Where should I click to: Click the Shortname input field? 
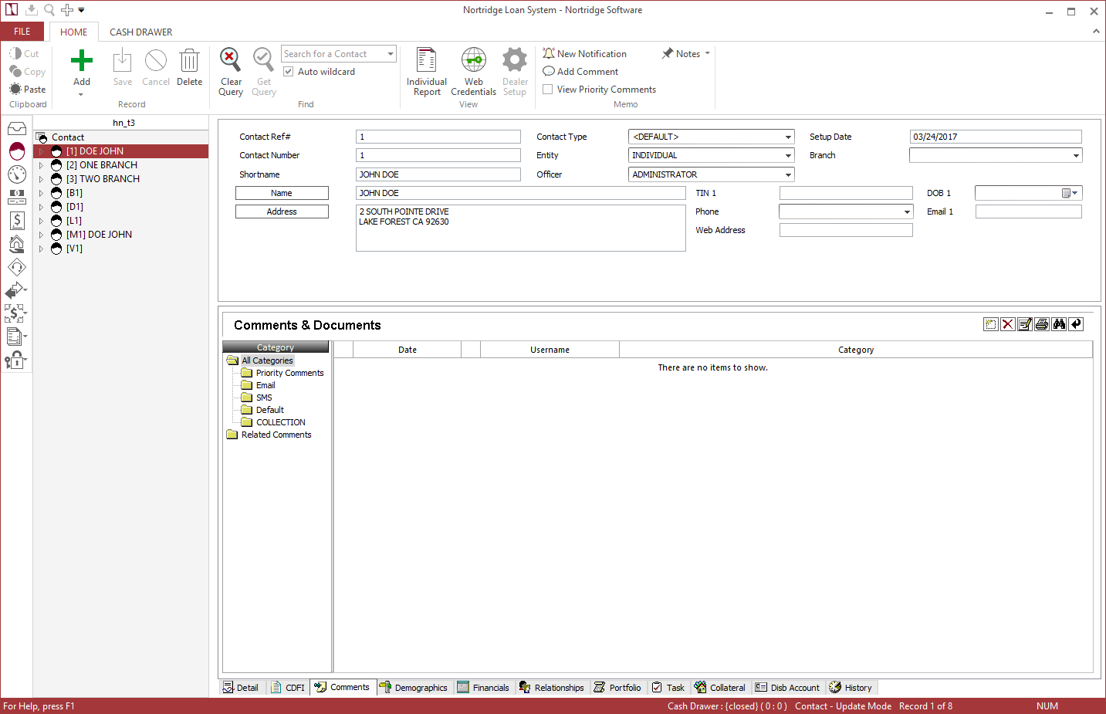(438, 174)
